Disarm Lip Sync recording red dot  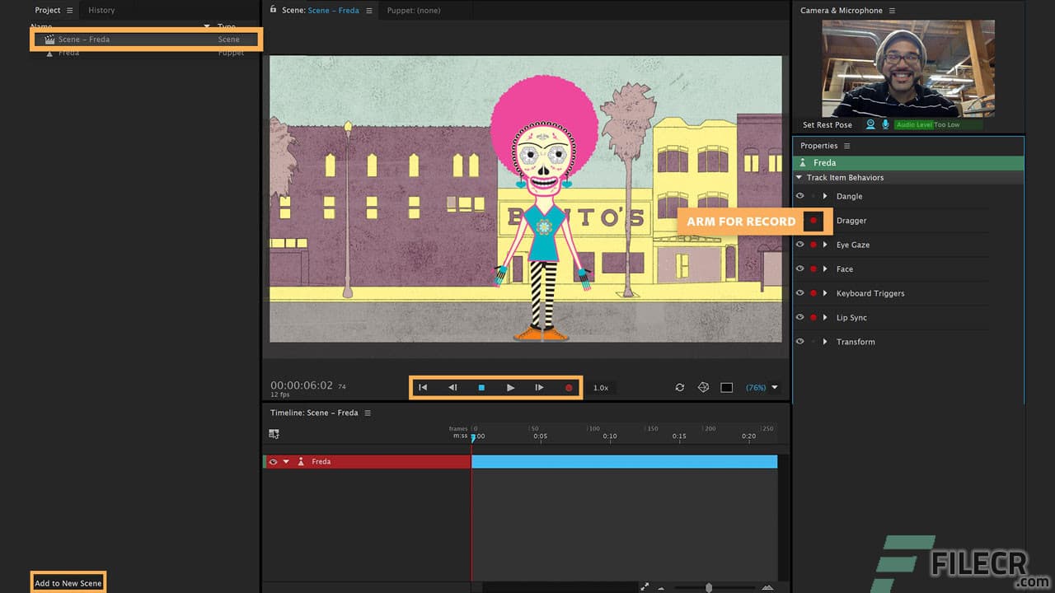(x=812, y=317)
